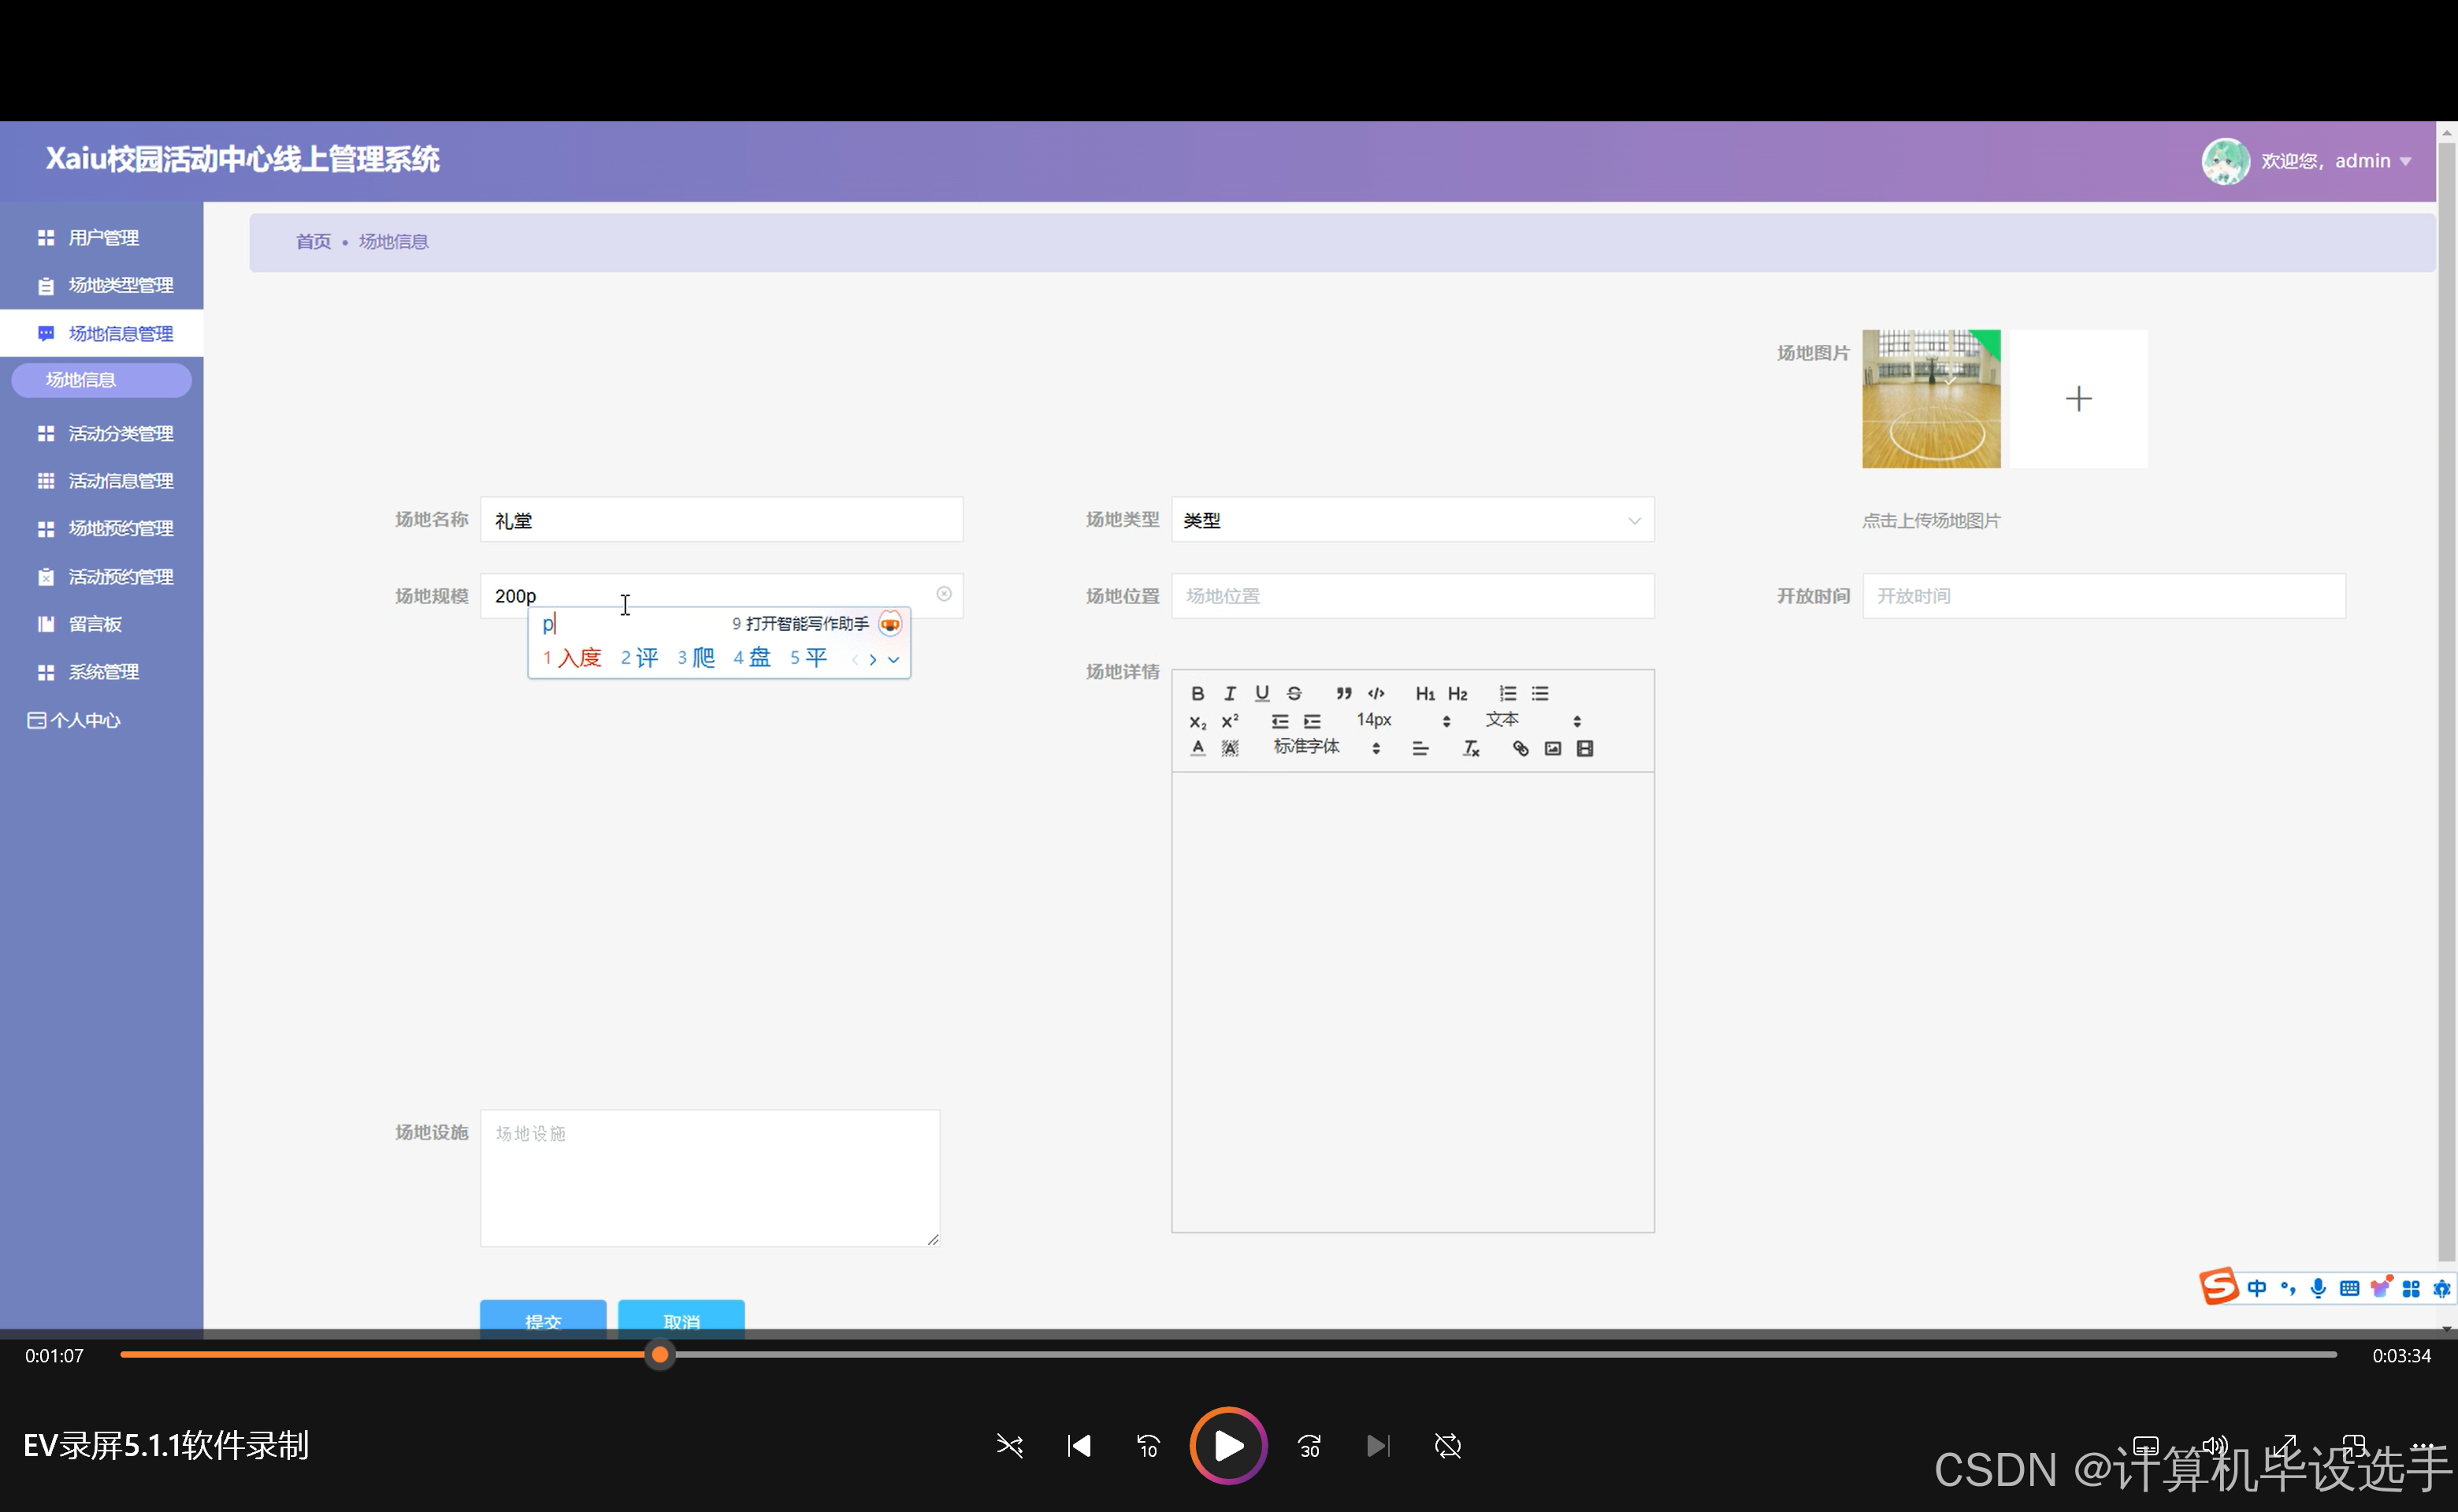Apply subscript formatting
The height and width of the screenshot is (1512, 2458).
pos(1197,721)
